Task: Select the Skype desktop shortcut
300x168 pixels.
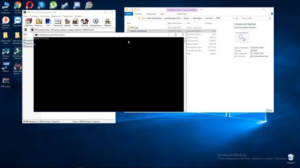Action: click(x=41, y=5)
